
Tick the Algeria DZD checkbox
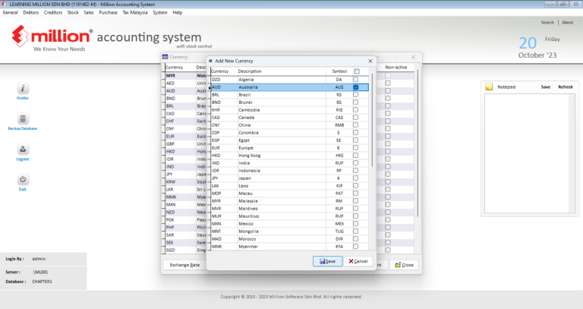[x=356, y=80]
